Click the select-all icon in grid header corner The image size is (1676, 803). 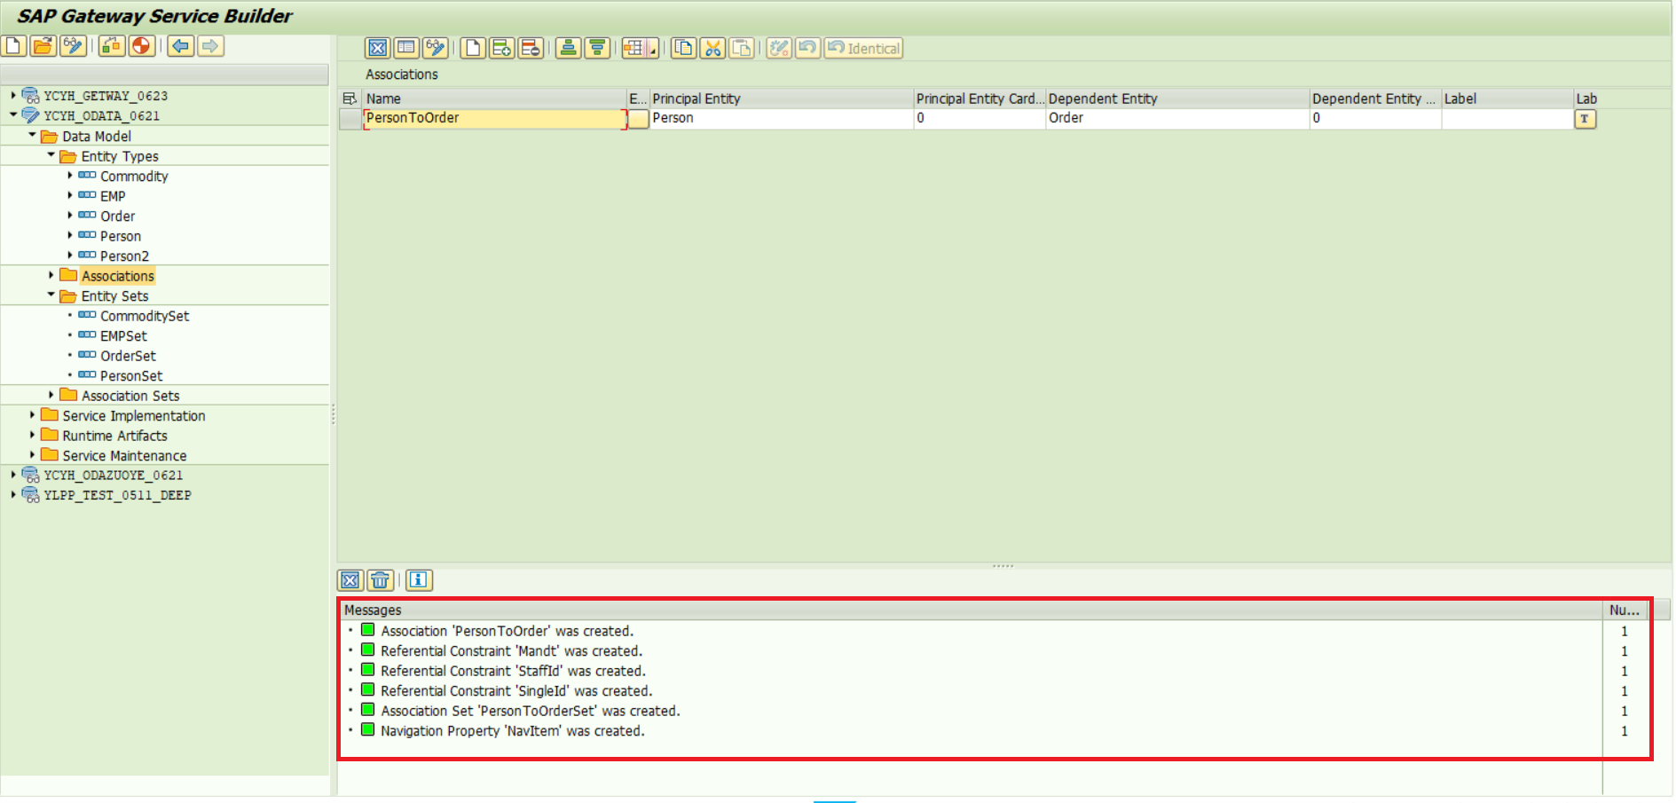(350, 98)
